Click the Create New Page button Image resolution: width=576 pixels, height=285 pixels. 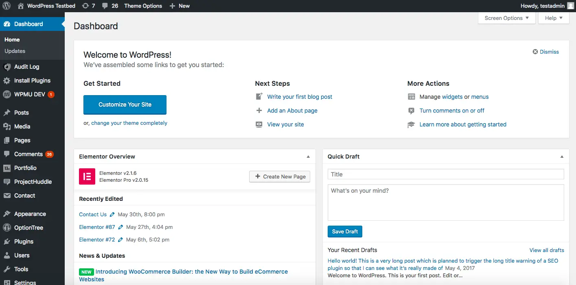coord(280,176)
